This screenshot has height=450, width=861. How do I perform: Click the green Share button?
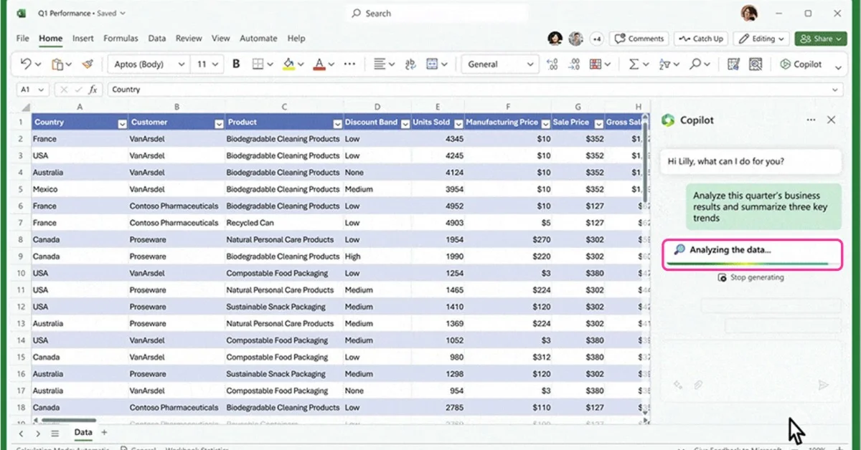[820, 38]
